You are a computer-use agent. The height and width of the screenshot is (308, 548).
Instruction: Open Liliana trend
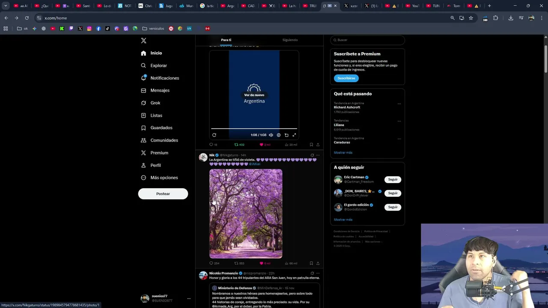pos(339,125)
